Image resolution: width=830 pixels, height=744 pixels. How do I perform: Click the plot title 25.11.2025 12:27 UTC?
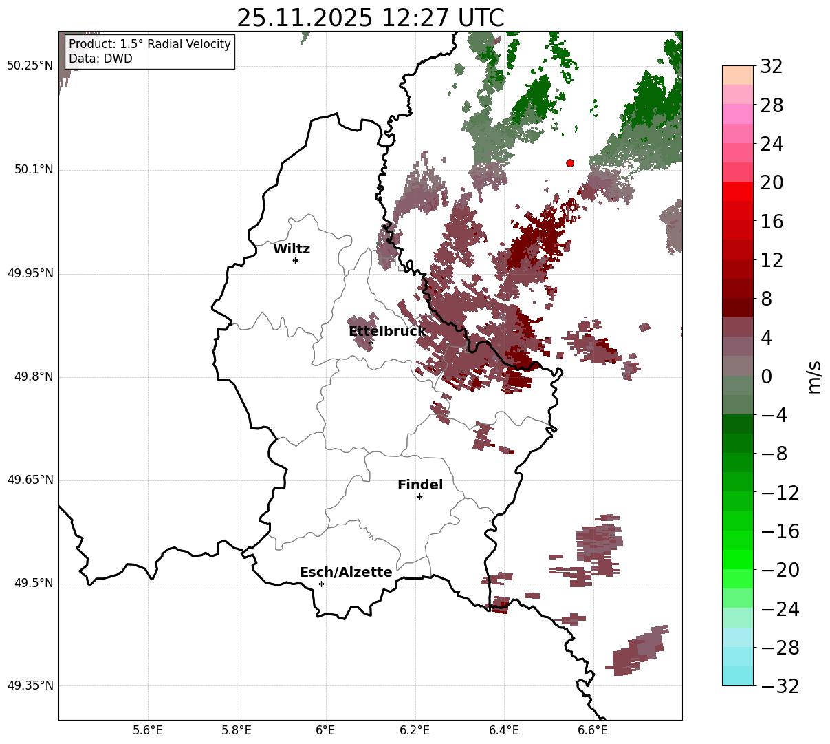pos(370,18)
